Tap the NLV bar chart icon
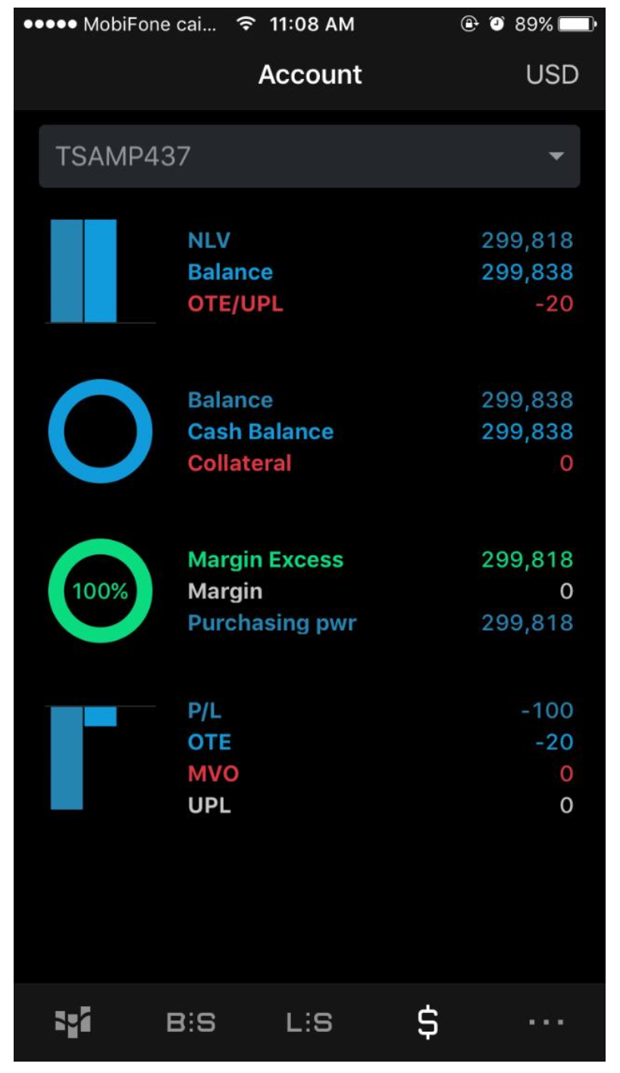This screenshot has width=620, height=1073. click(84, 271)
